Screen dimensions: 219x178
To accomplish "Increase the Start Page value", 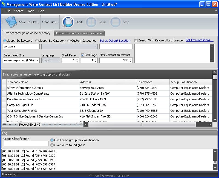I will (77, 59).
